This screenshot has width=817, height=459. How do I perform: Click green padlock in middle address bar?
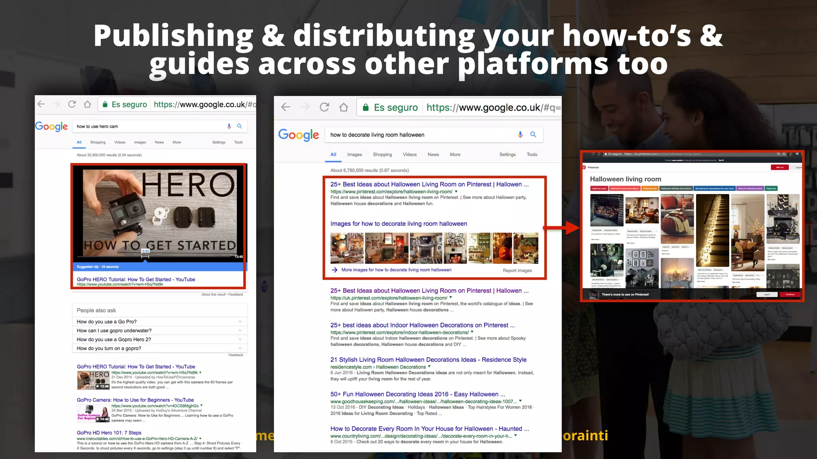pyautogui.click(x=365, y=108)
